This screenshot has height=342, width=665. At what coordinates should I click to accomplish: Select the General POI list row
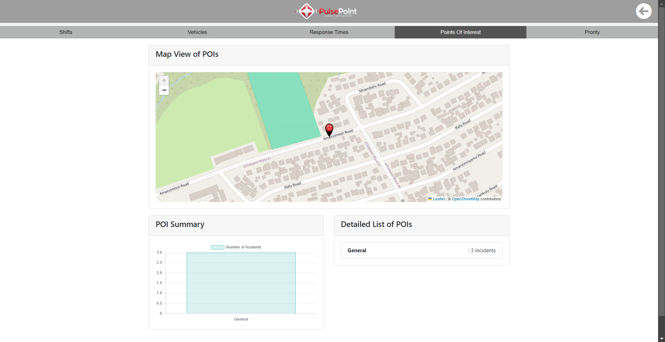(x=421, y=251)
